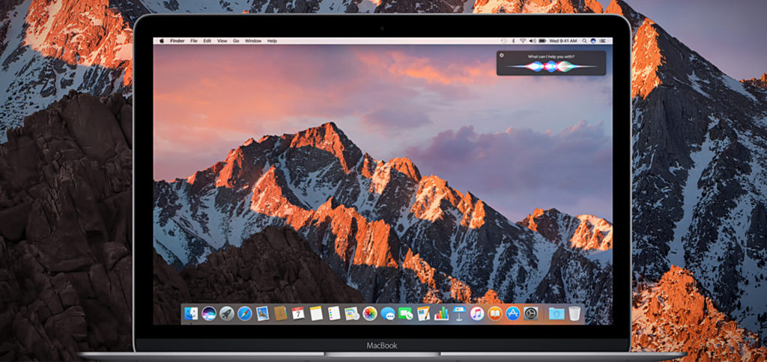Open the File menu
Image resolution: width=767 pixels, height=362 pixels.
pyautogui.click(x=194, y=40)
